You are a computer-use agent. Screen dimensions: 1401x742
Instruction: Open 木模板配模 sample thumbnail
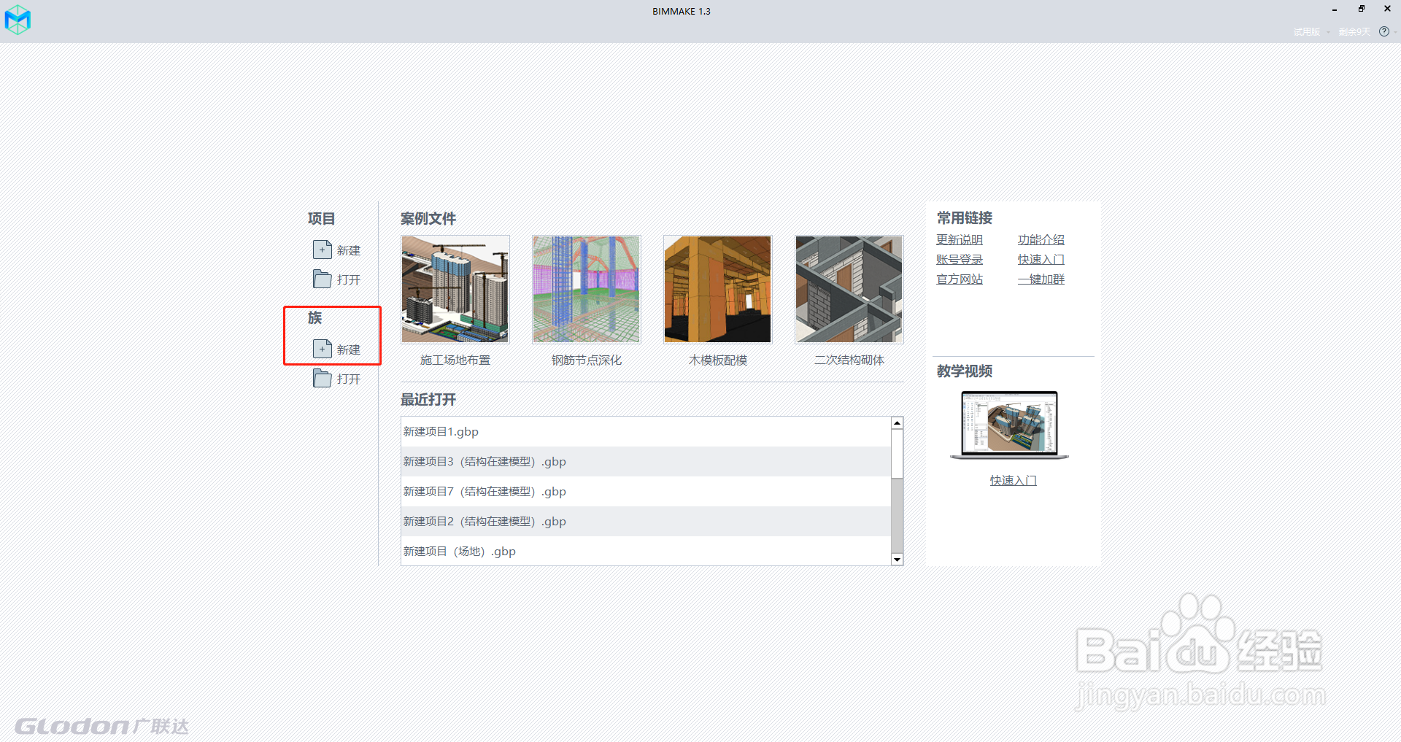pyautogui.click(x=718, y=289)
